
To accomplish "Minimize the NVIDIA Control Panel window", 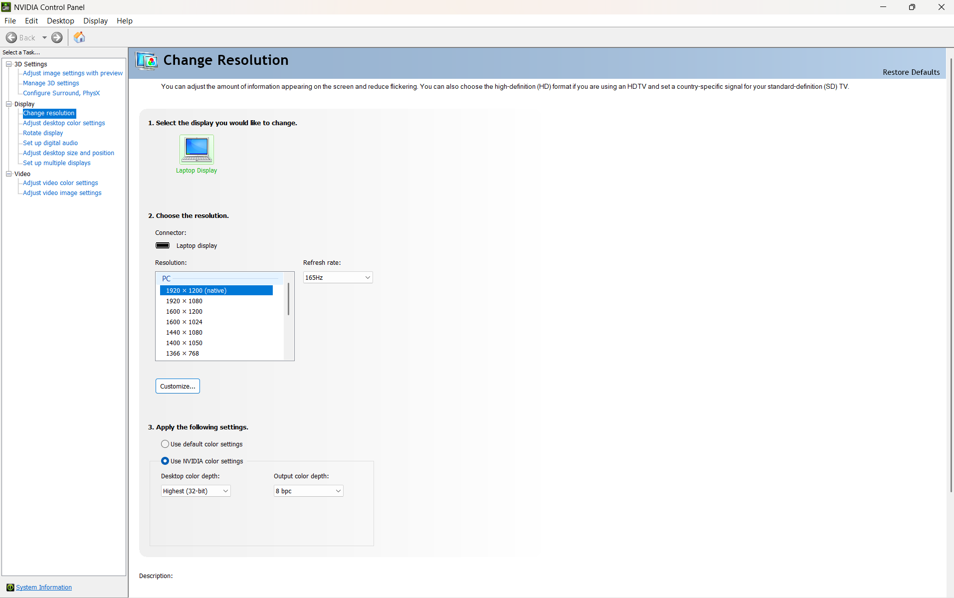I will click(x=883, y=7).
